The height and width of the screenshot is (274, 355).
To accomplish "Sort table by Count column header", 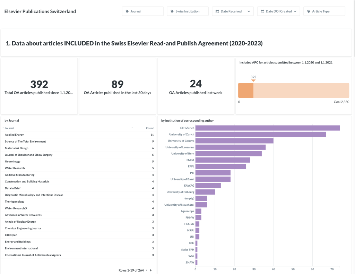I will pyautogui.click(x=149, y=128).
